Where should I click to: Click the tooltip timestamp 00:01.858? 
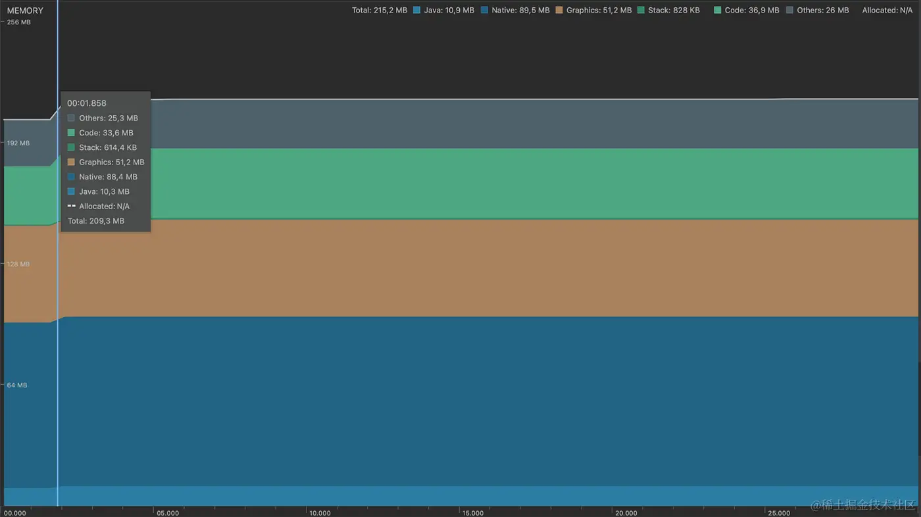87,103
